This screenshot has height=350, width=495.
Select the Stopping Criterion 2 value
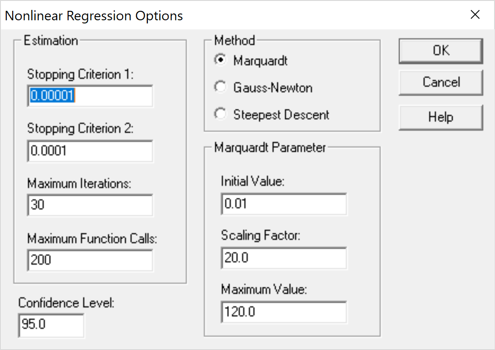pos(89,150)
